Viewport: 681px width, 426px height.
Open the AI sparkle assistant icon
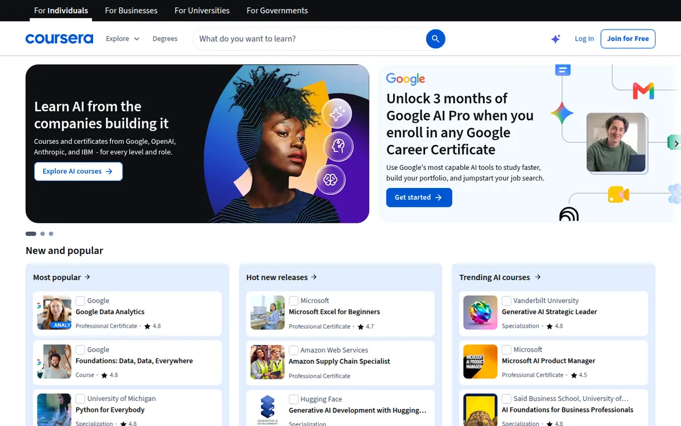click(556, 39)
